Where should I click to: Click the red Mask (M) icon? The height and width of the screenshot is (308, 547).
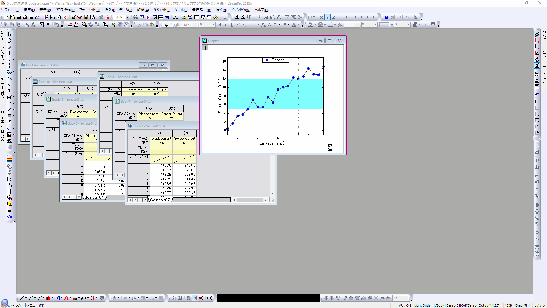point(386,17)
